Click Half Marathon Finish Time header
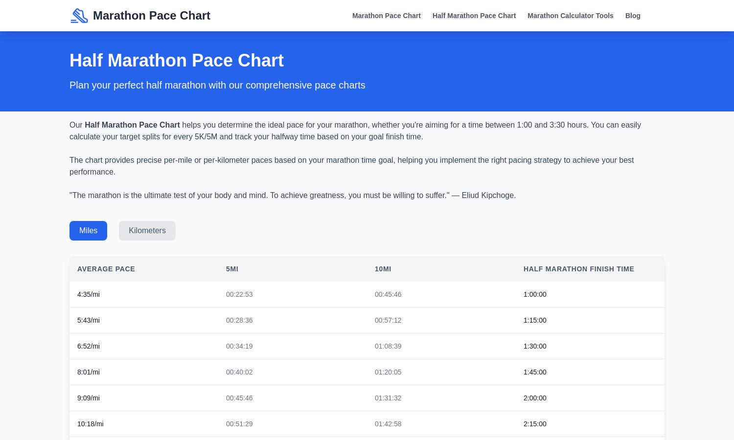Screen dimensions: 734x440 point(579,269)
